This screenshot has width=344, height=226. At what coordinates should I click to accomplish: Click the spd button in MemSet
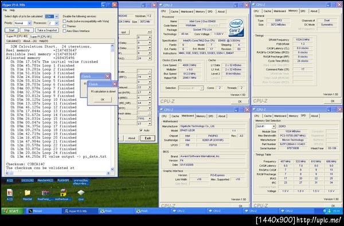(x=124, y=32)
